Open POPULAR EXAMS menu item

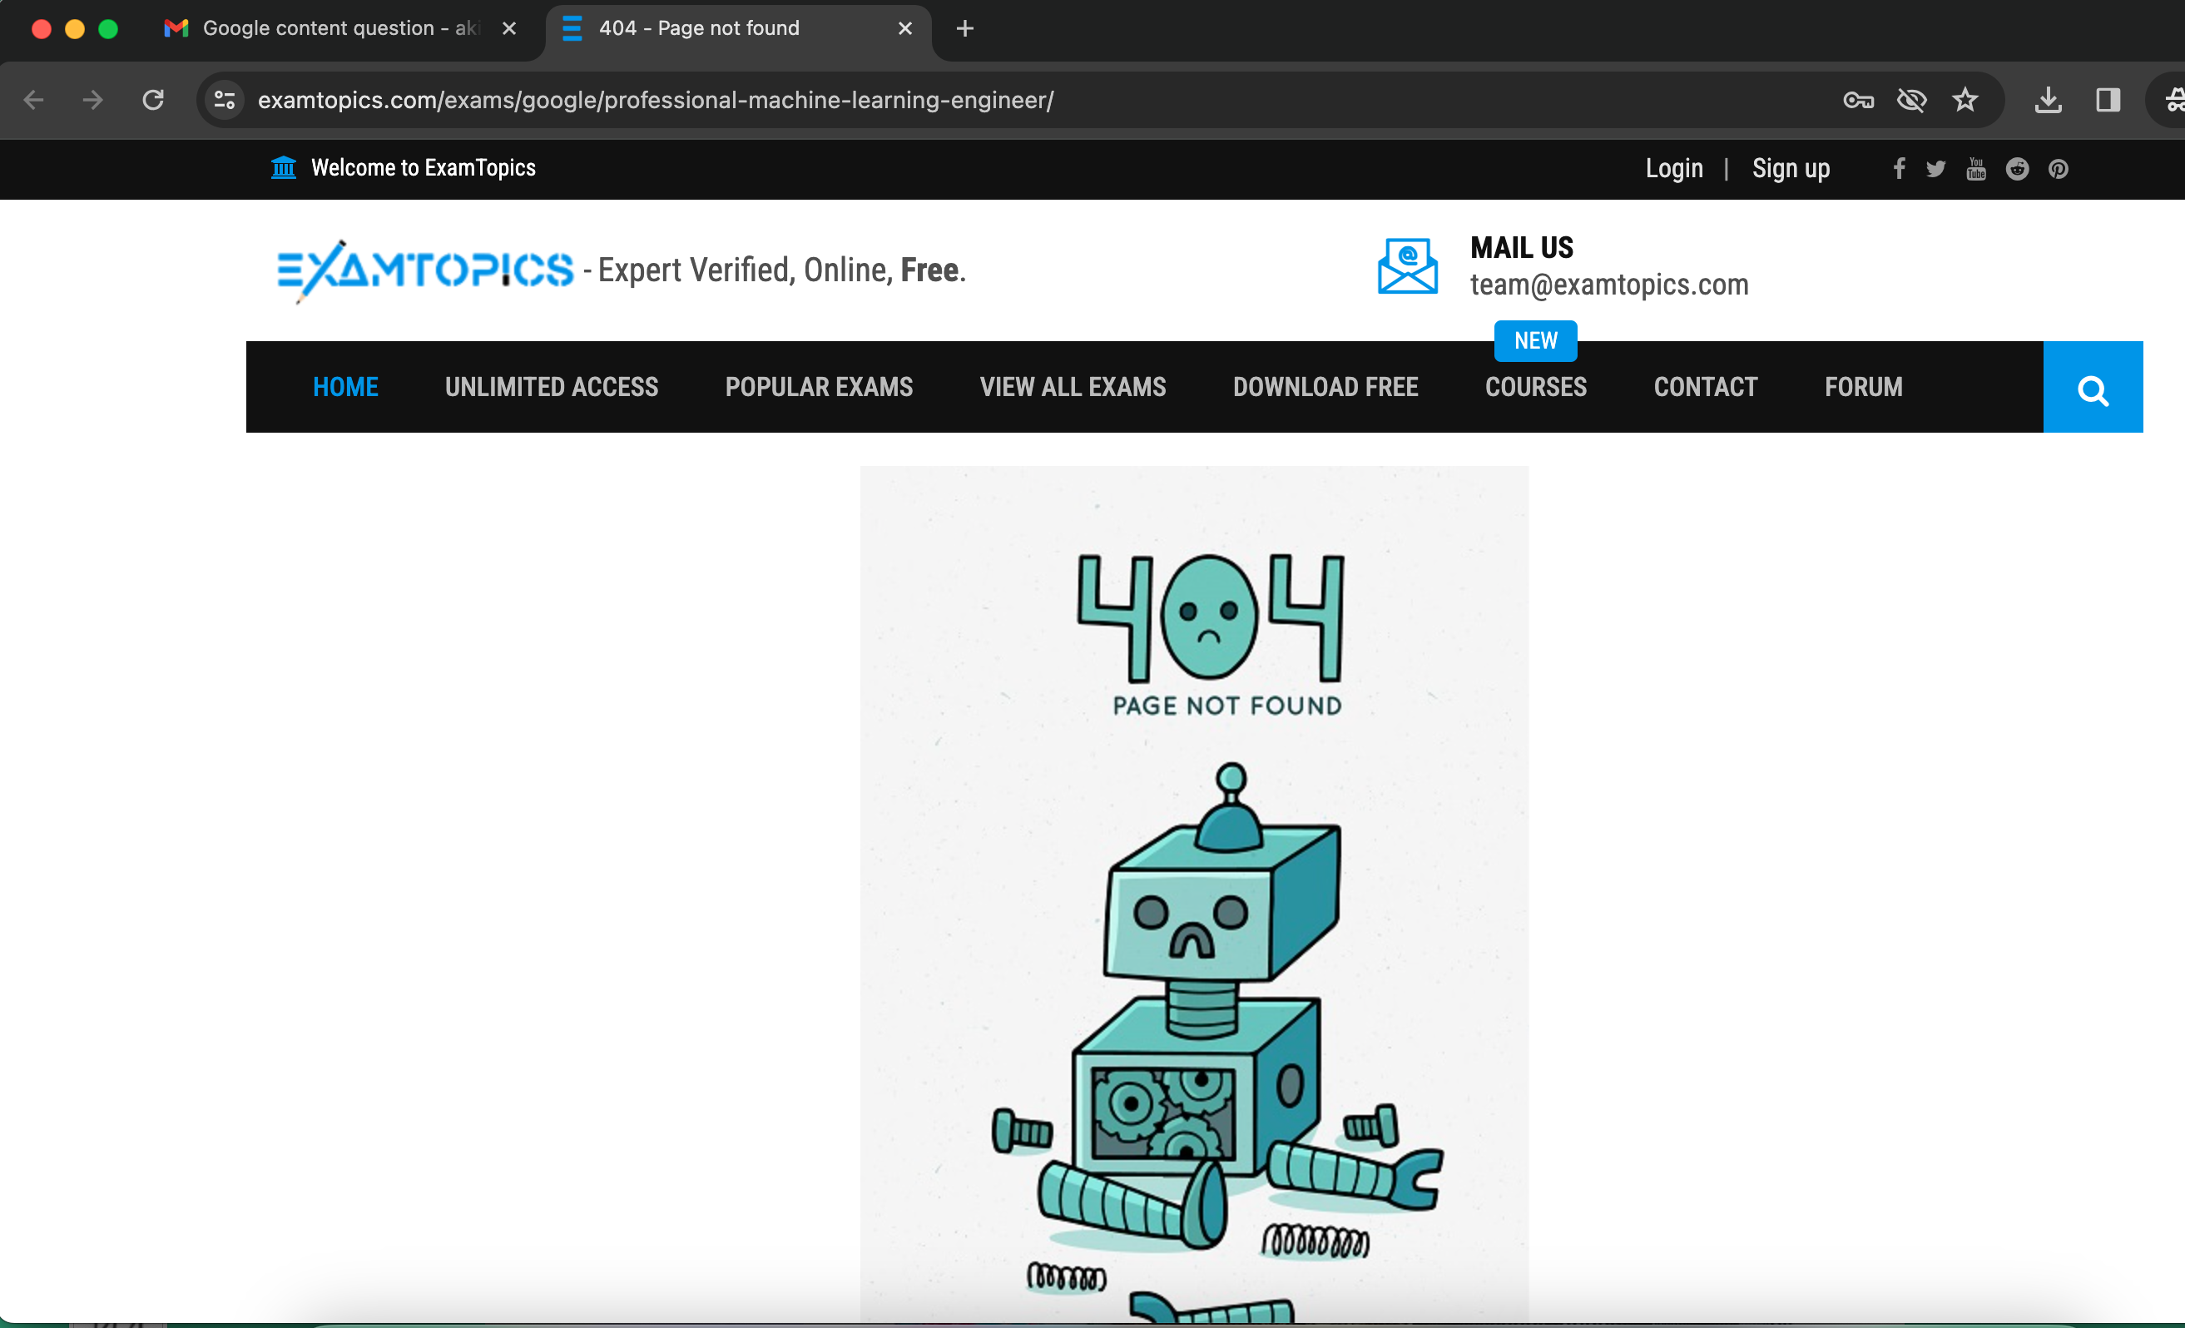click(x=819, y=387)
